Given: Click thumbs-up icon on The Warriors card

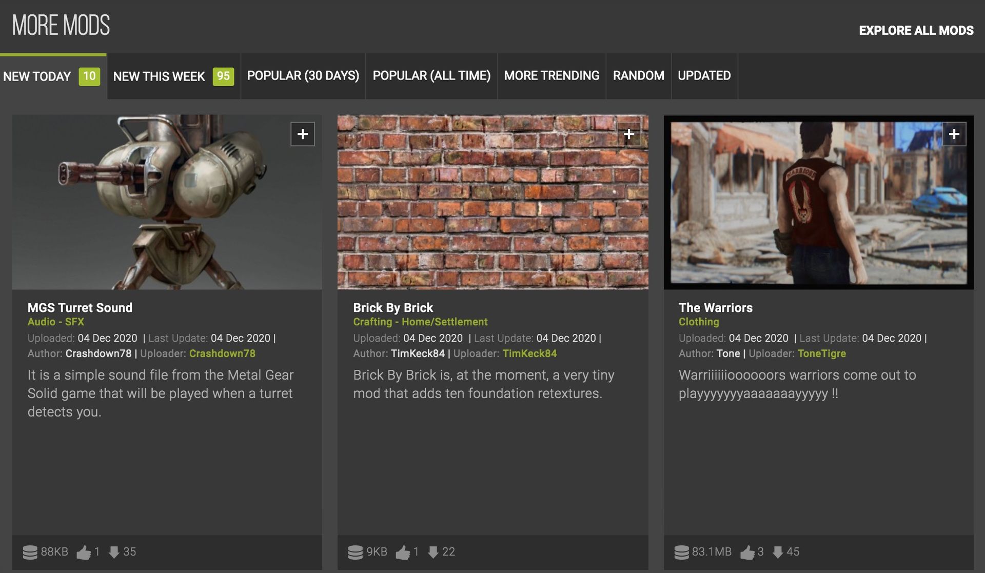Looking at the screenshot, I should coord(747,552).
